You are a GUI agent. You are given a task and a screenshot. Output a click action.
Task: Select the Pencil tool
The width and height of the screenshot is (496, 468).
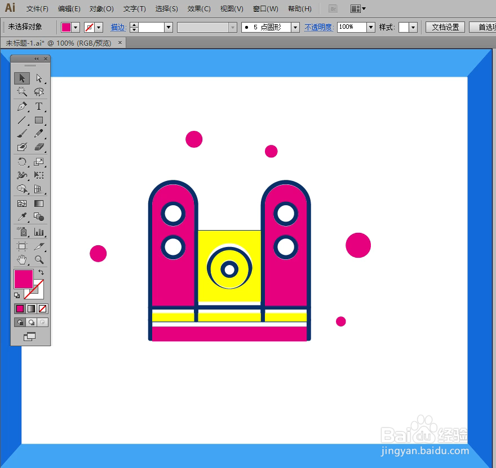(x=39, y=134)
